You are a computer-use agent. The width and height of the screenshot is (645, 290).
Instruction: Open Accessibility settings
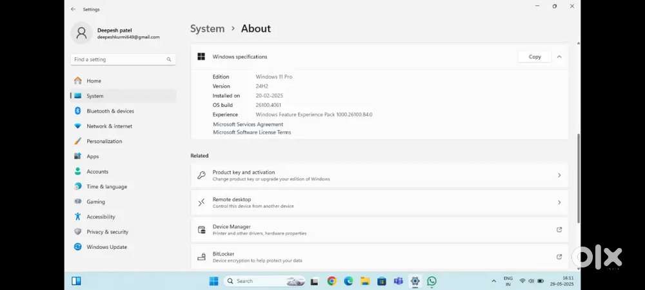[101, 217]
